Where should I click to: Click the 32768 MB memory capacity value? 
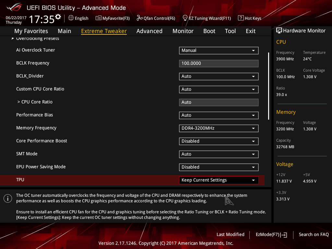point(285,147)
